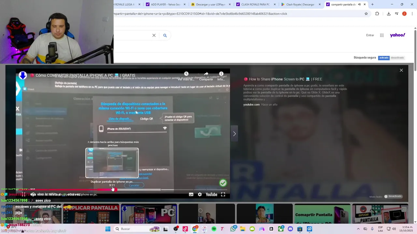Open TikTok from the taskbar
Image resolution: width=417 pixels, height=234 pixels.
coord(185,229)
